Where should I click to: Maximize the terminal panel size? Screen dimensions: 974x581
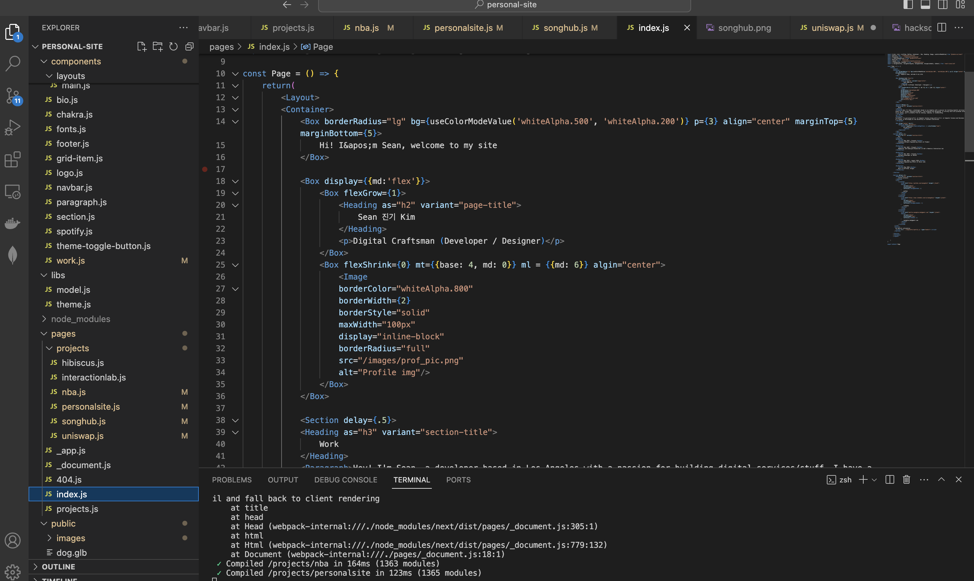click(x=941, y=480)
